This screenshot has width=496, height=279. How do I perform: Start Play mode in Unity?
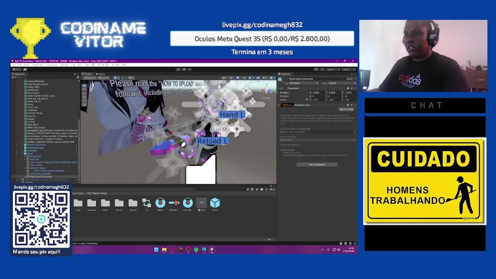pyautogui.click(x=178, y=69)
